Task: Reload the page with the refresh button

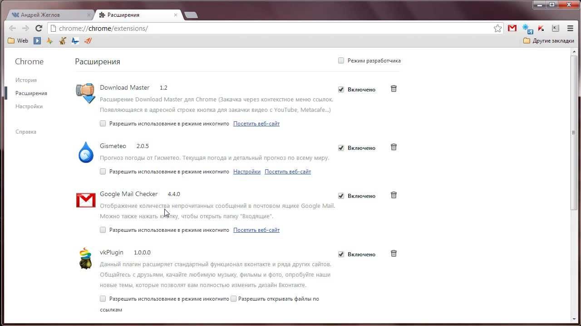Action: pos(39,28)
